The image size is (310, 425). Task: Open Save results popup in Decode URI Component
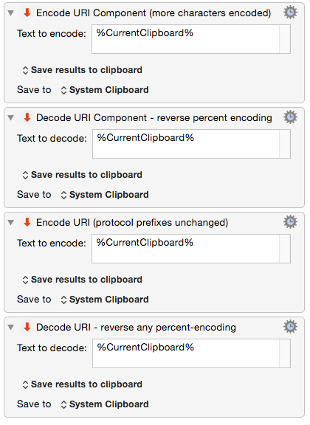coord(83,175)
